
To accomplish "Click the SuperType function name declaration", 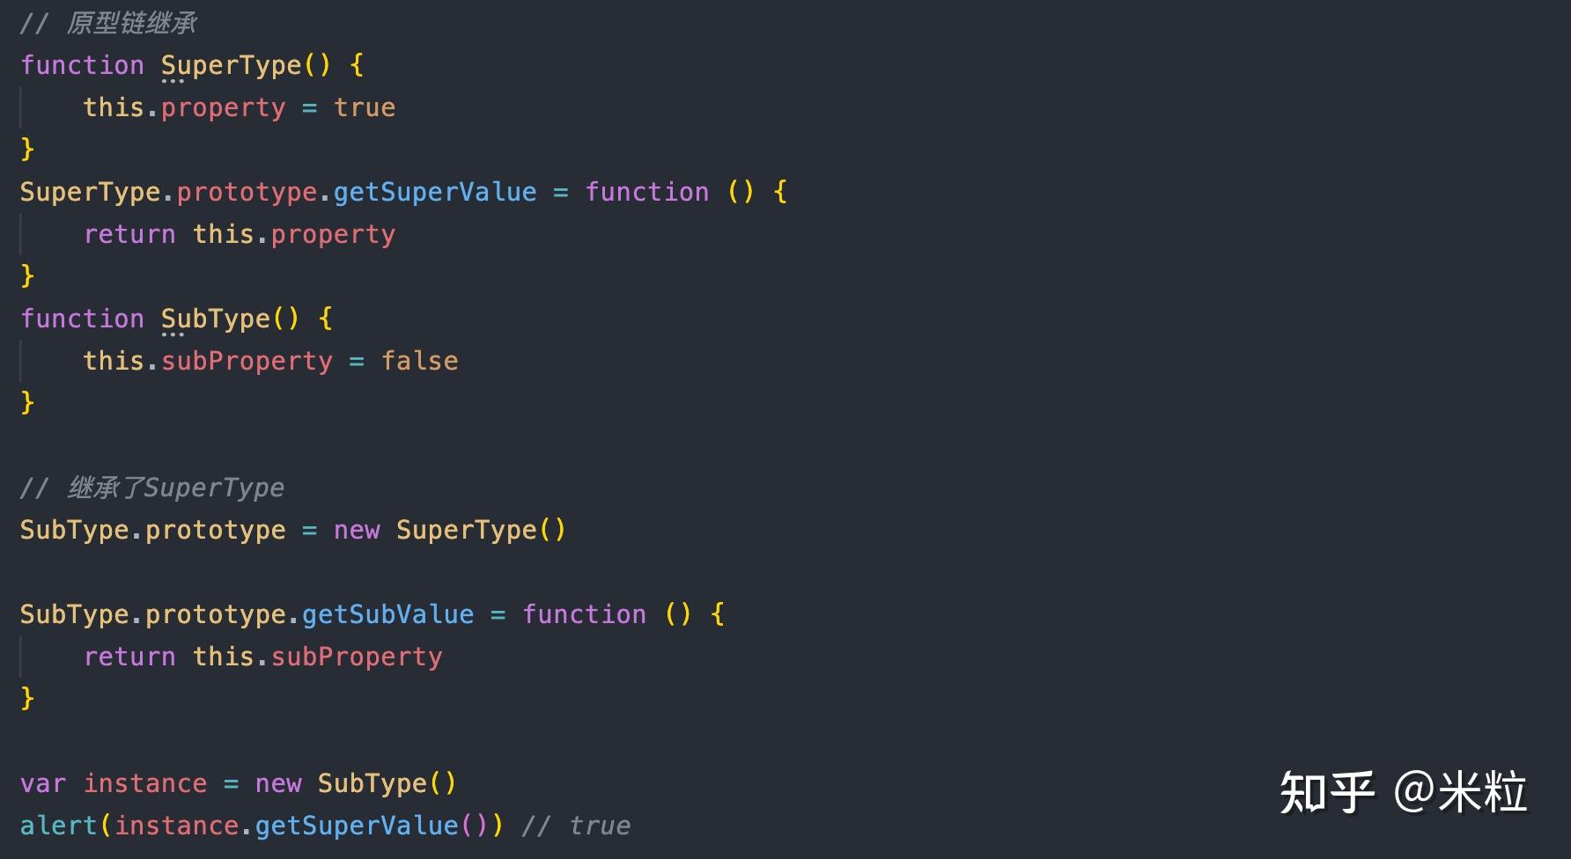I will coord(231,66).
